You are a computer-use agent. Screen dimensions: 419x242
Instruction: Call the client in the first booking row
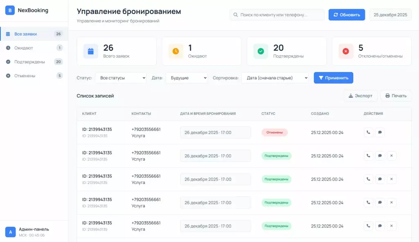[x=368, y=132]
